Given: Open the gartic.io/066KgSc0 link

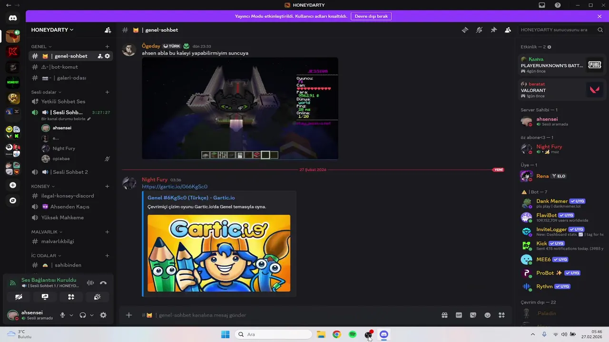Looking at the screenshot, I should point(175,187).
